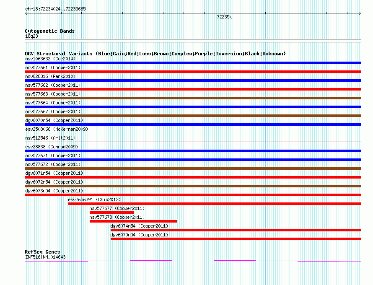Open the dgv6070n54 (Cooper2011) label
Image resolution: width=373 pixels, height=285 pixels.
[x=54, y=120]
